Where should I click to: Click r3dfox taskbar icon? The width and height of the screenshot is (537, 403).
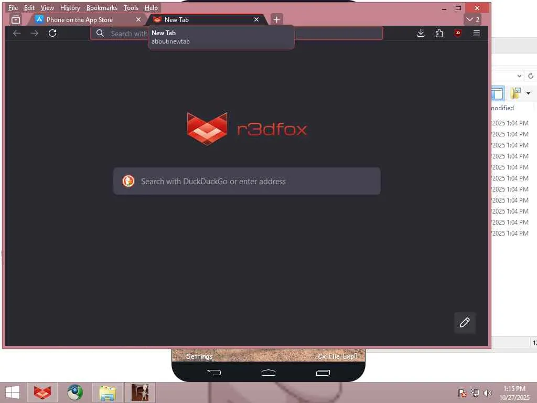(42, 393)
